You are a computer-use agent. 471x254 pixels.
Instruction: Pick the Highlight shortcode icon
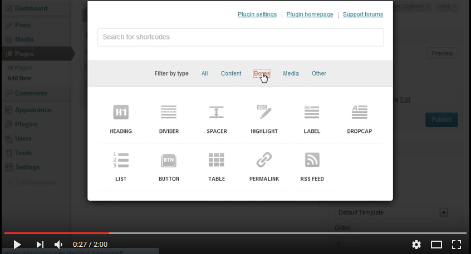click(x=264, y=112)
